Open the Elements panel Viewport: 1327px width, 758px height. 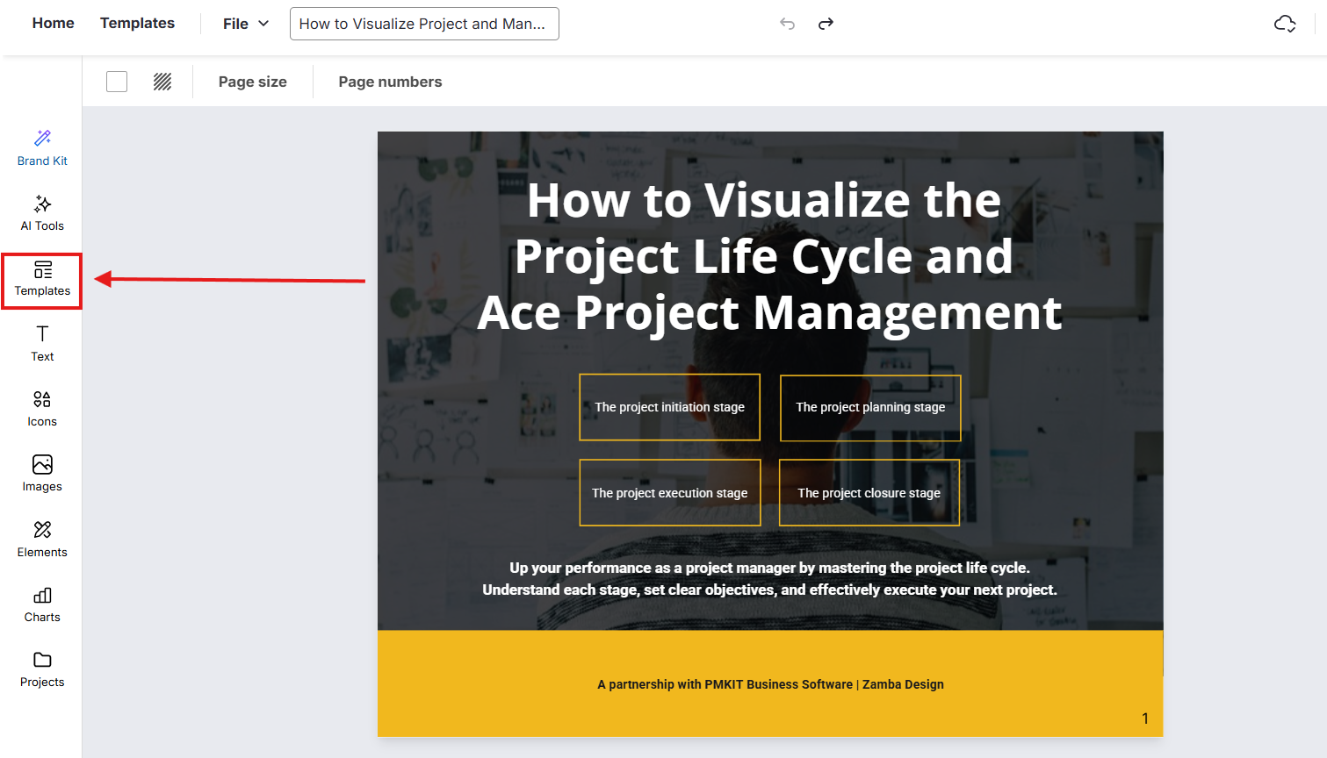pyautogui.click(x=42, y=539)
